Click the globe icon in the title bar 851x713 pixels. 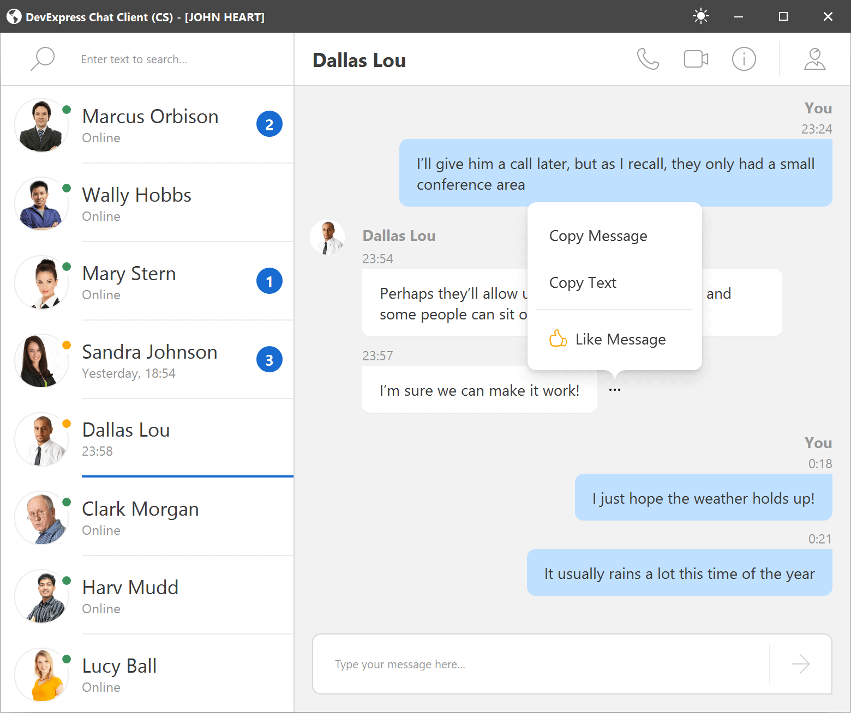pyautogui.click(x=13, y=16)
